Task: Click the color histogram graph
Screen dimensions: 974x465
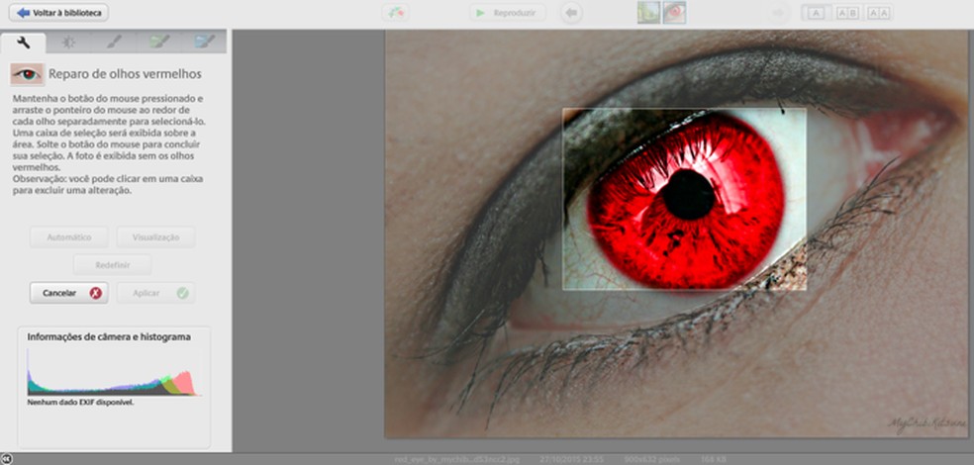Action: pyautogui.click(x=113, y=373)
